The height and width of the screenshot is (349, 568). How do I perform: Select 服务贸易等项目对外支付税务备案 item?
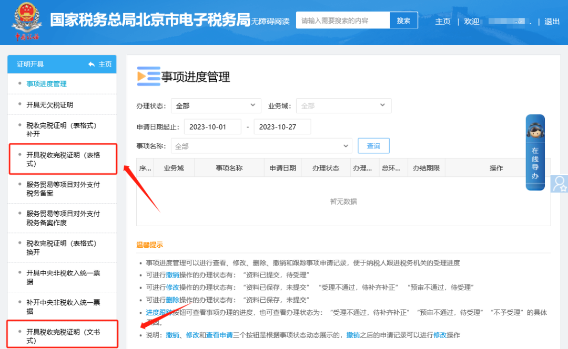pos(63,189)
